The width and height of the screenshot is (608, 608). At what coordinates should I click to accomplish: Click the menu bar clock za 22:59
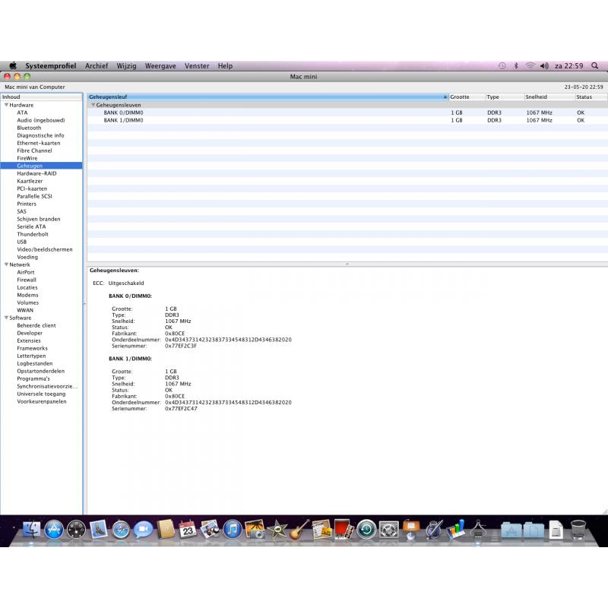click(568, 66)
